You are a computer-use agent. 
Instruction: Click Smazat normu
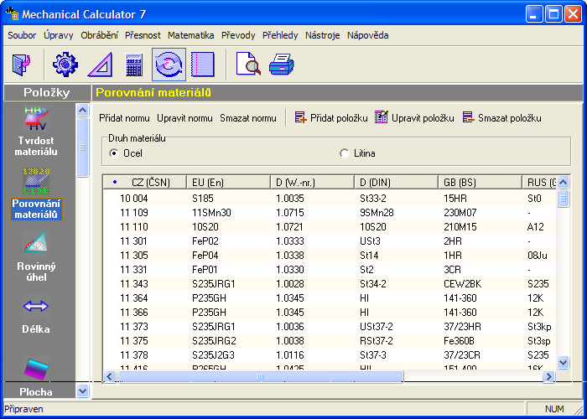point(248,118)
